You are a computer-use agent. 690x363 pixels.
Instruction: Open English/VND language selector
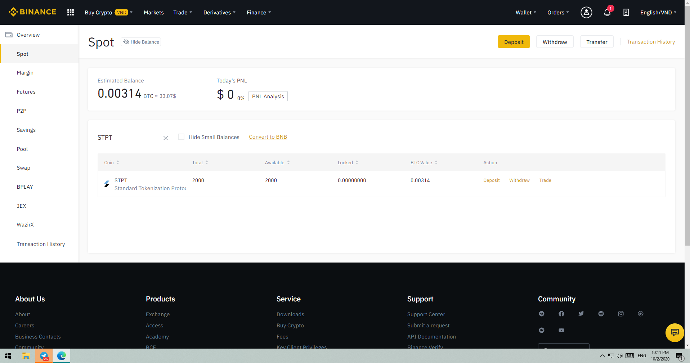[x=658, y=12]
